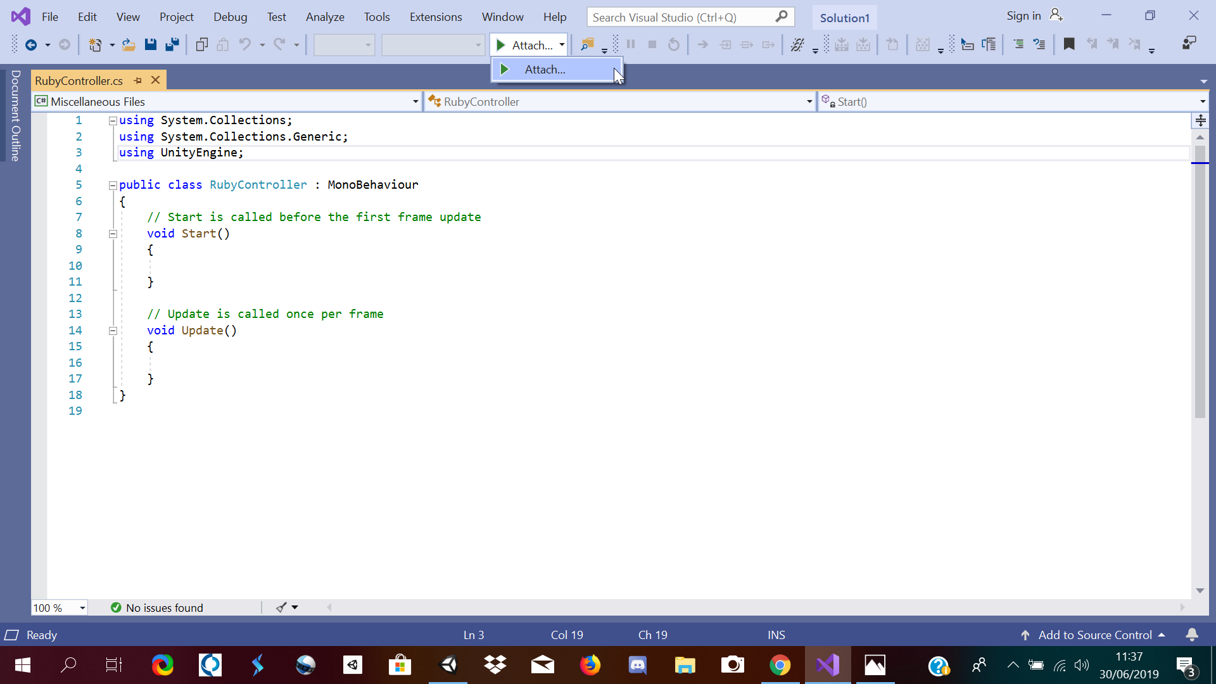Click the Open File folder icon
This screenshot has height=684, width=1216.
click(129, 45)
